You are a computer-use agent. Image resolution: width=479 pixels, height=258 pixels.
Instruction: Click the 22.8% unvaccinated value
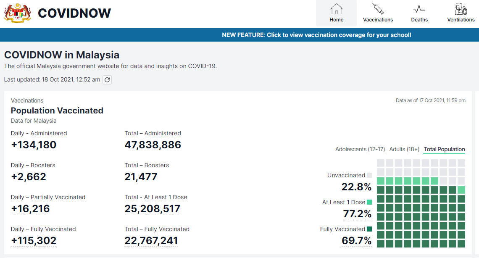point(356,187)
